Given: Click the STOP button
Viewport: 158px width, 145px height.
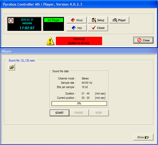Looking at the screenshot, I should click(x=99, y=113).
